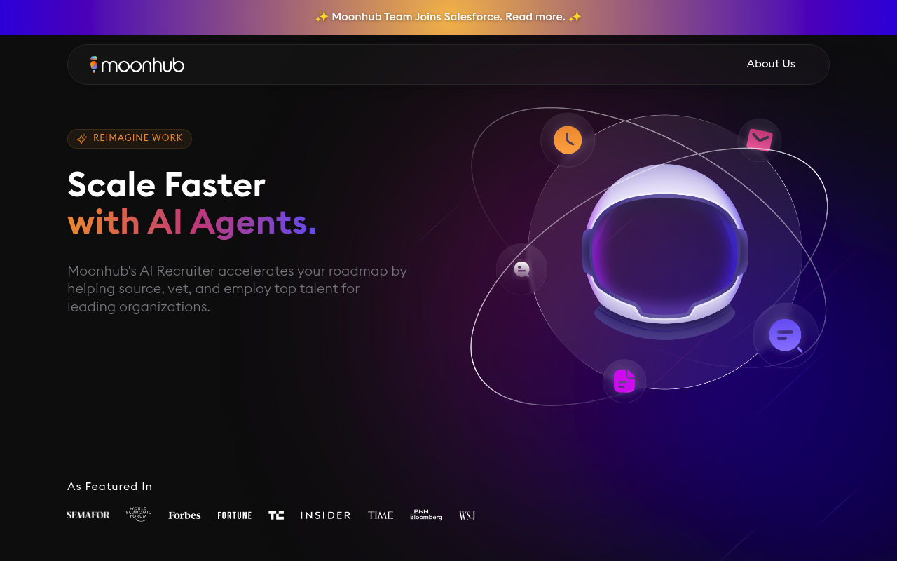
Task: Click the Semafor logo
Action: [x=88, y=515]
